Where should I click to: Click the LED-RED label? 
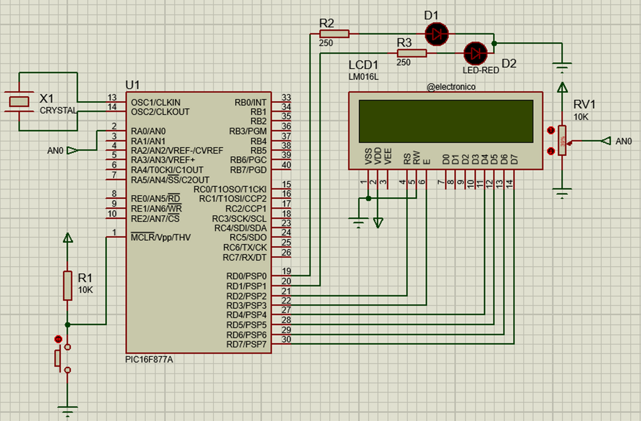pos(481,71)
